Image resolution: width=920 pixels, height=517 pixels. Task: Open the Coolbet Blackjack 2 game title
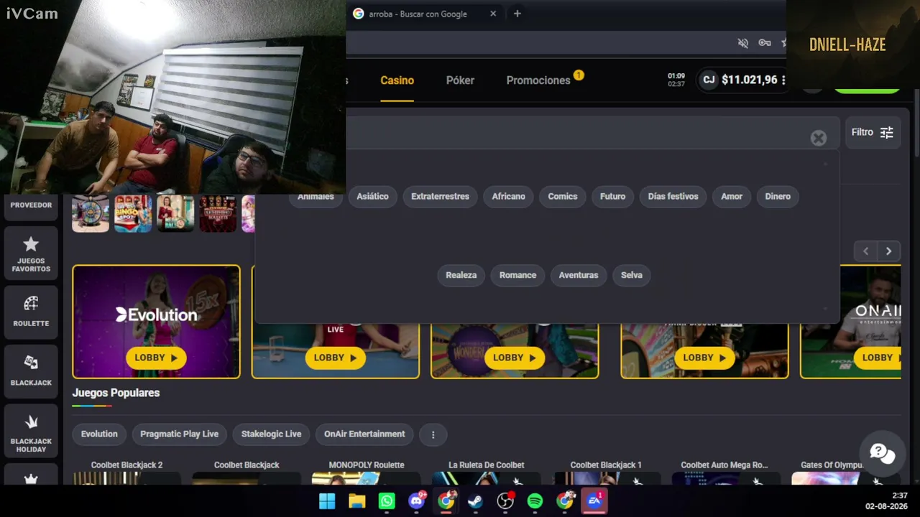coord(126,465)
